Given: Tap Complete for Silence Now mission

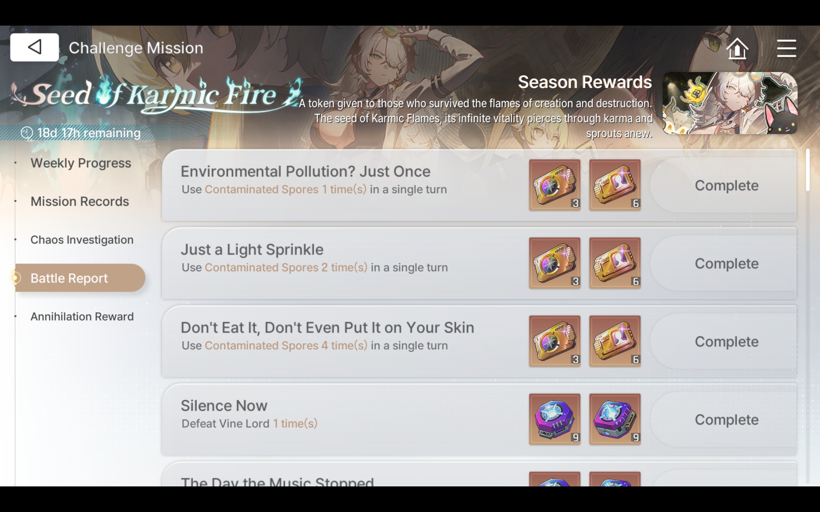Looking at the screenshot, I should click(x=726, y=420).
